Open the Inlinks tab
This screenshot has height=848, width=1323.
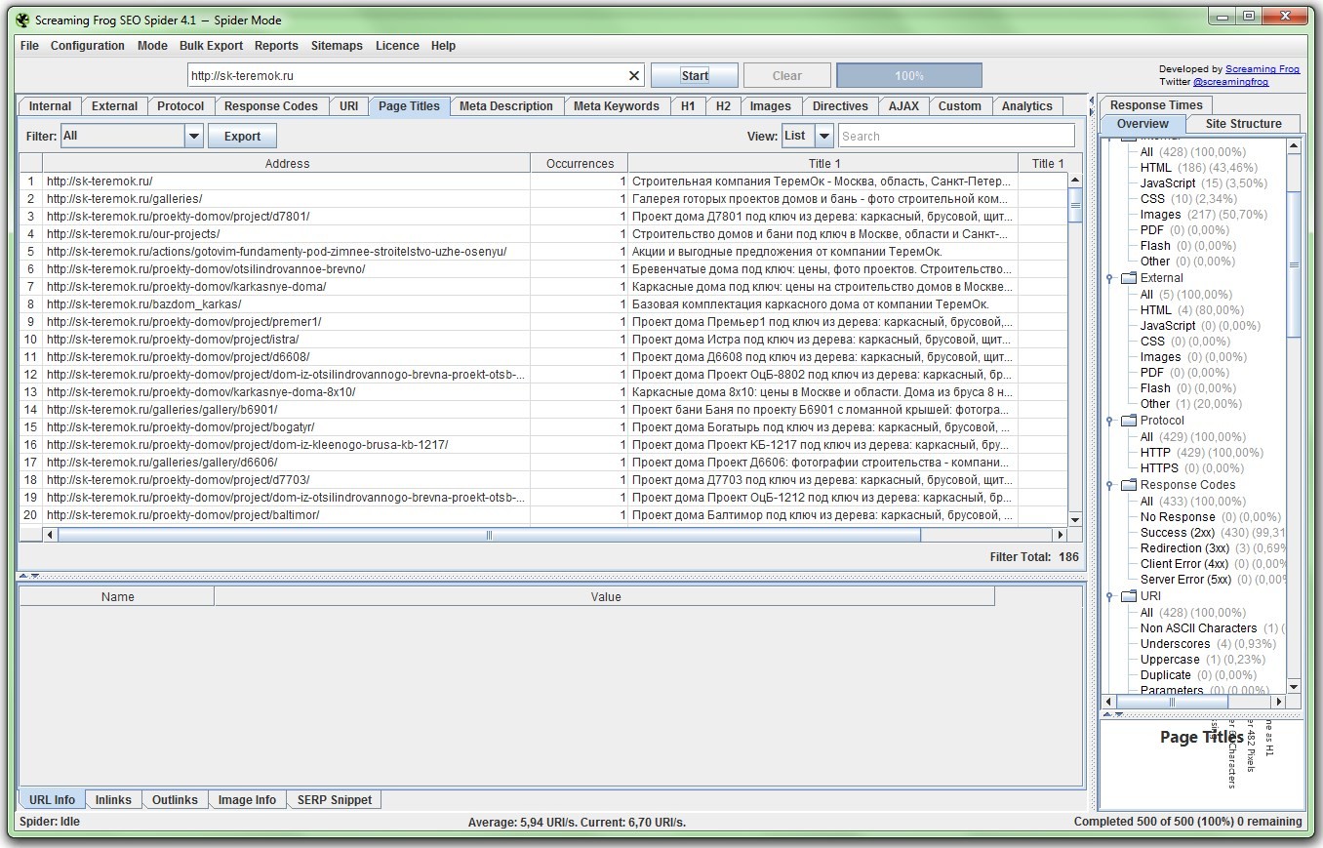[x=113, y=800]
